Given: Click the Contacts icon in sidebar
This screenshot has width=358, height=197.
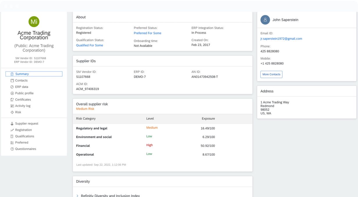Looking at the screenshot, I should tap(12, 81).
